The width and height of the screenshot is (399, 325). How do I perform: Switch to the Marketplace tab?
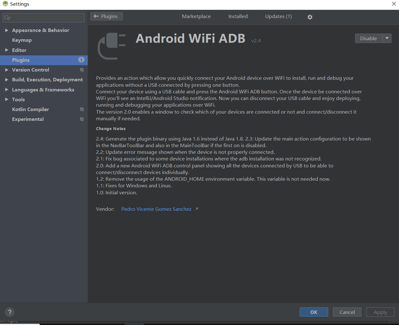(x=196, y=16)
